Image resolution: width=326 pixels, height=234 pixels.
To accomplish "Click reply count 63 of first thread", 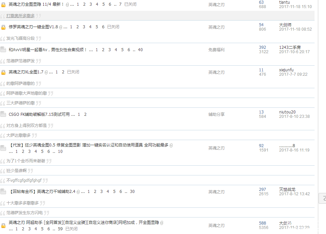I will click(x=261, y=2).
